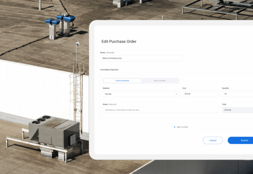
Task: Focus the purchase order Notes field
Action: [141, 58]
